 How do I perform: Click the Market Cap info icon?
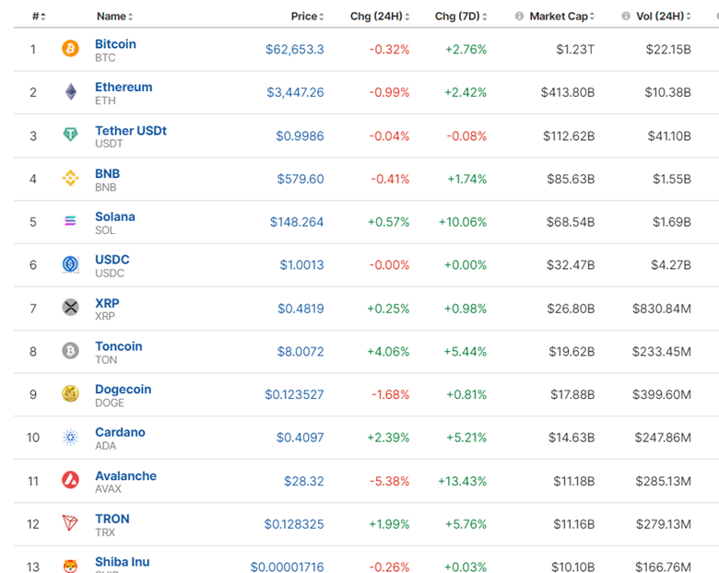point(519,16)
